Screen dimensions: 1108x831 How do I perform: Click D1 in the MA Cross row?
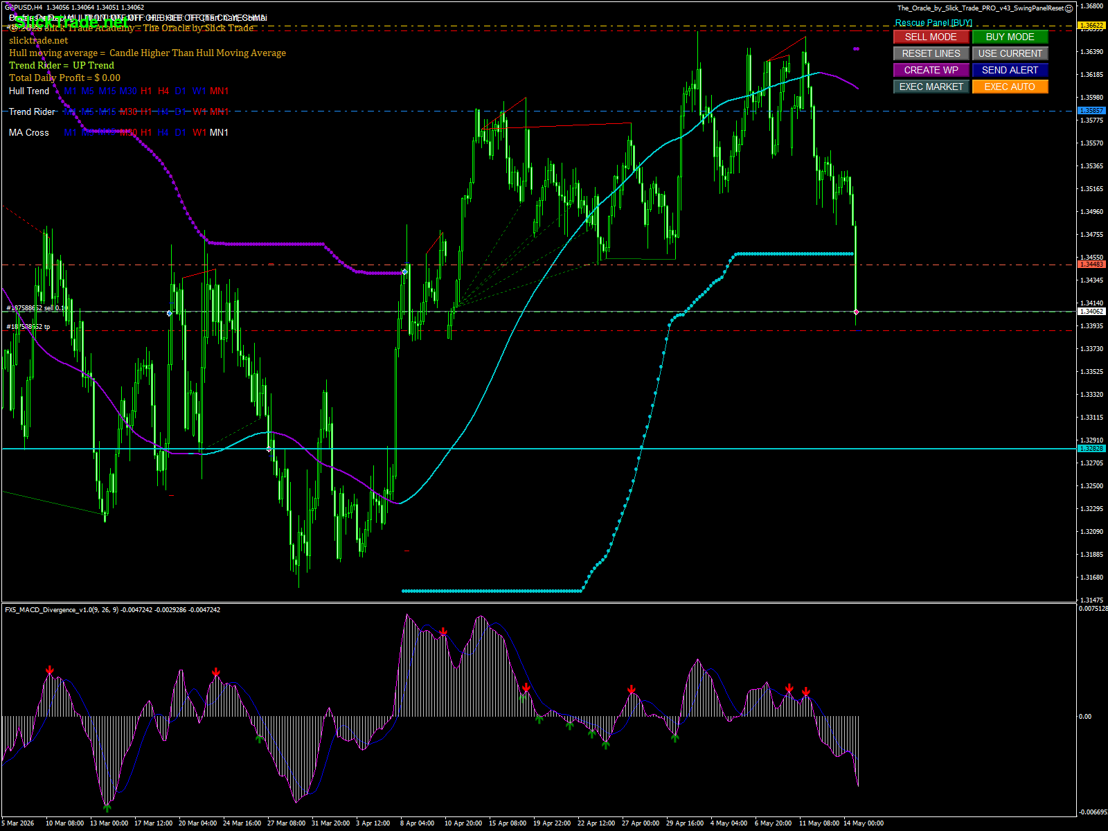click(x=181, y=132)
